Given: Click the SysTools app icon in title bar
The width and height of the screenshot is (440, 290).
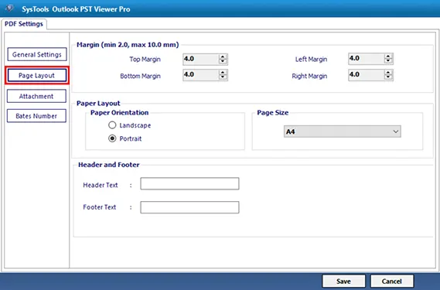Looking at the screenshot, I should tap(9, 9).
